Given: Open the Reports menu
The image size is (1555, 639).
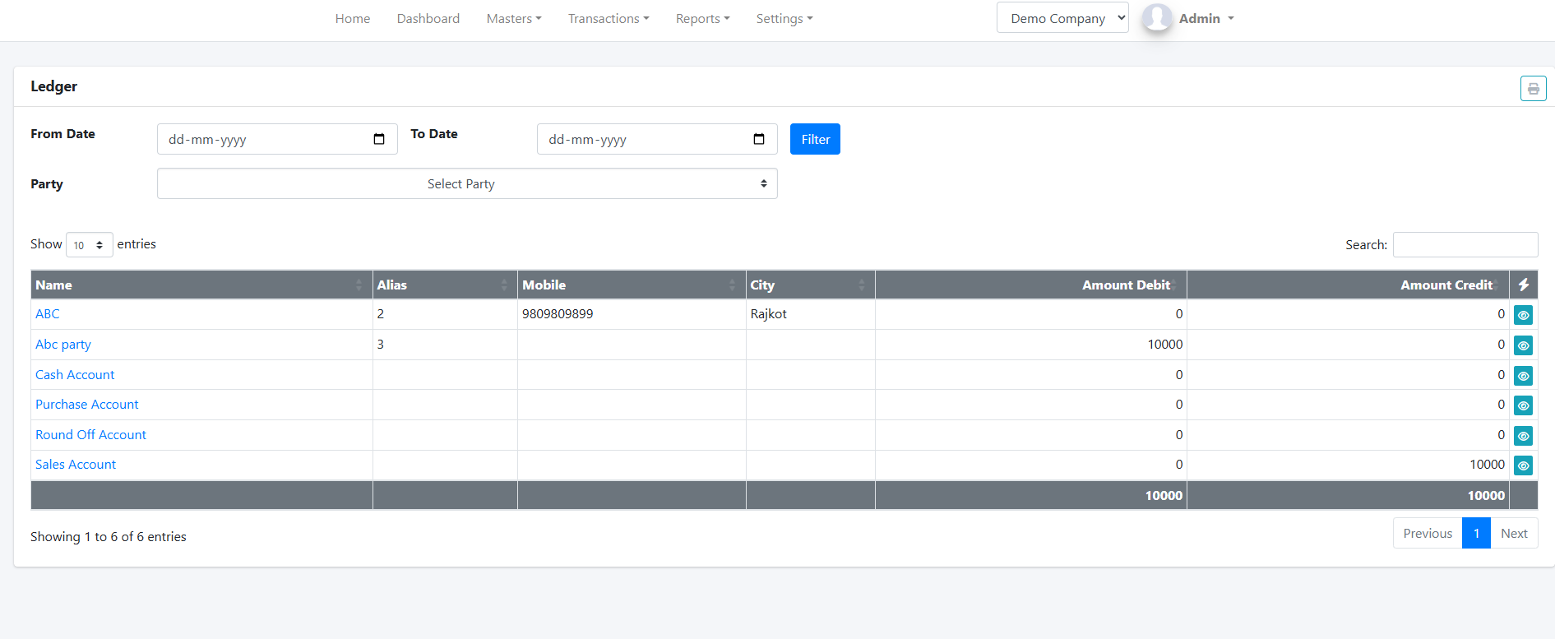Looking at the screenshot, I should (x=702, y=19).
